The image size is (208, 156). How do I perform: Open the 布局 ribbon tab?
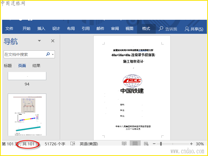pyautogui.click(x=71, y=28)
